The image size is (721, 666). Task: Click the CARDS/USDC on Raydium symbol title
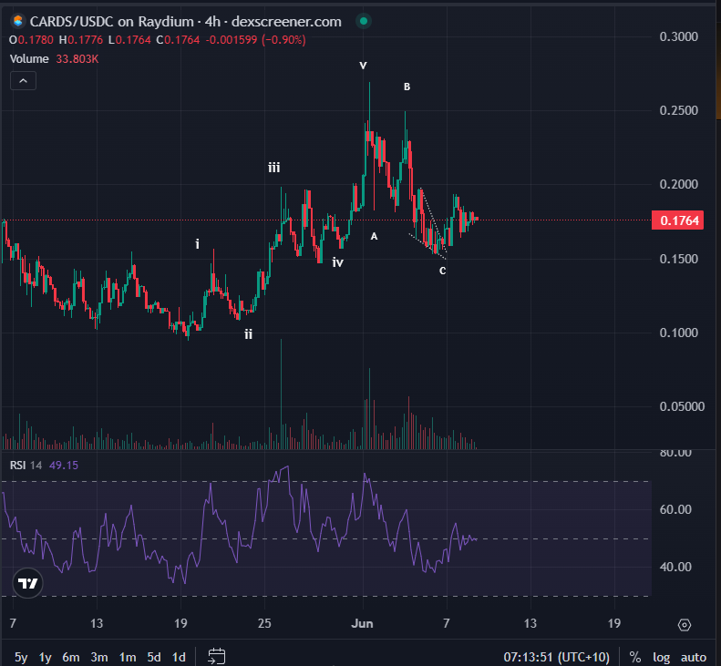pos(185,22)
